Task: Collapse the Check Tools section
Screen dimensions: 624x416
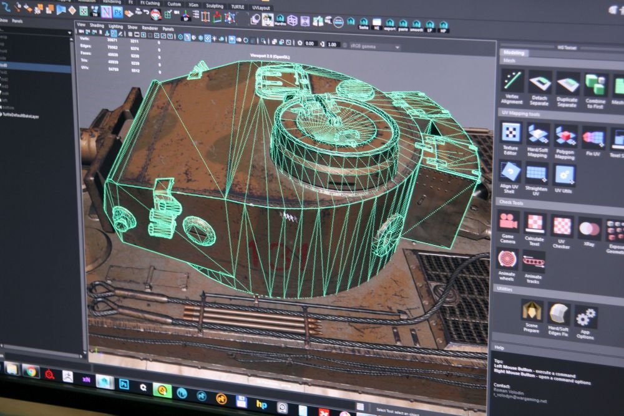Action: 510,202
